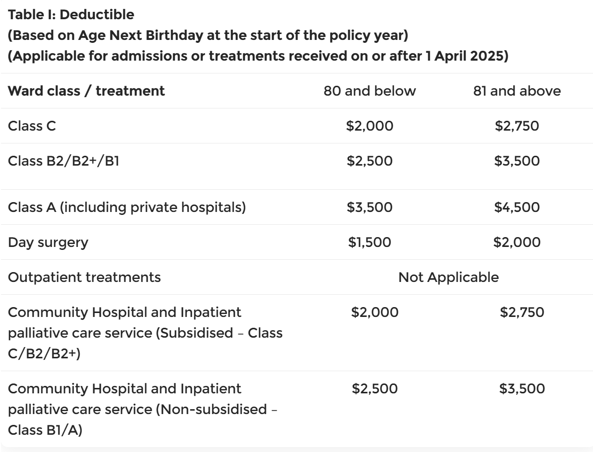593x452 pixels.
Task: Select the "Class B2/B2+/B1" row label
Action: tap(63, 161)
